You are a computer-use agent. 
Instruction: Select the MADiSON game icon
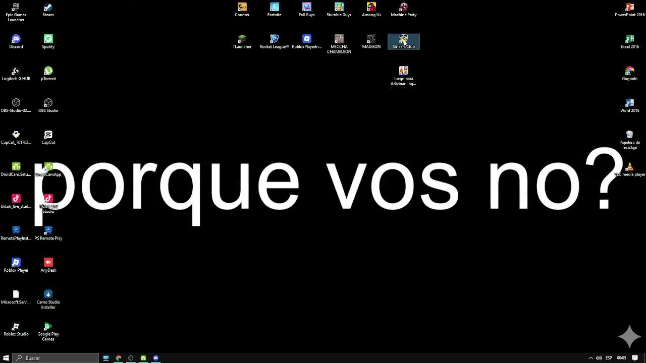click(371, 41)
